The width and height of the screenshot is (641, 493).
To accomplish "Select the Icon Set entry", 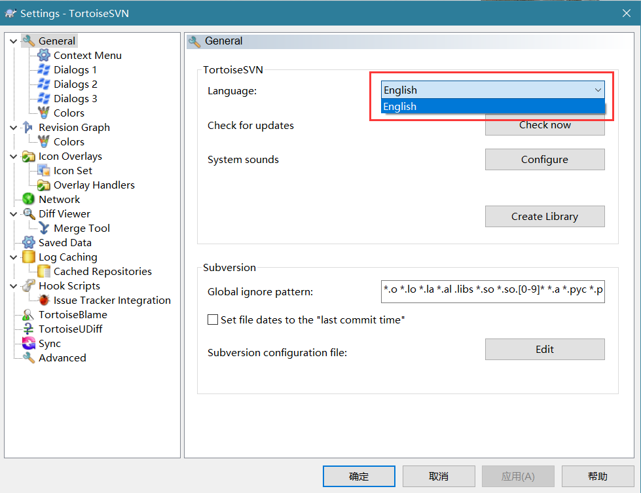I will click(x=73, y=170).
